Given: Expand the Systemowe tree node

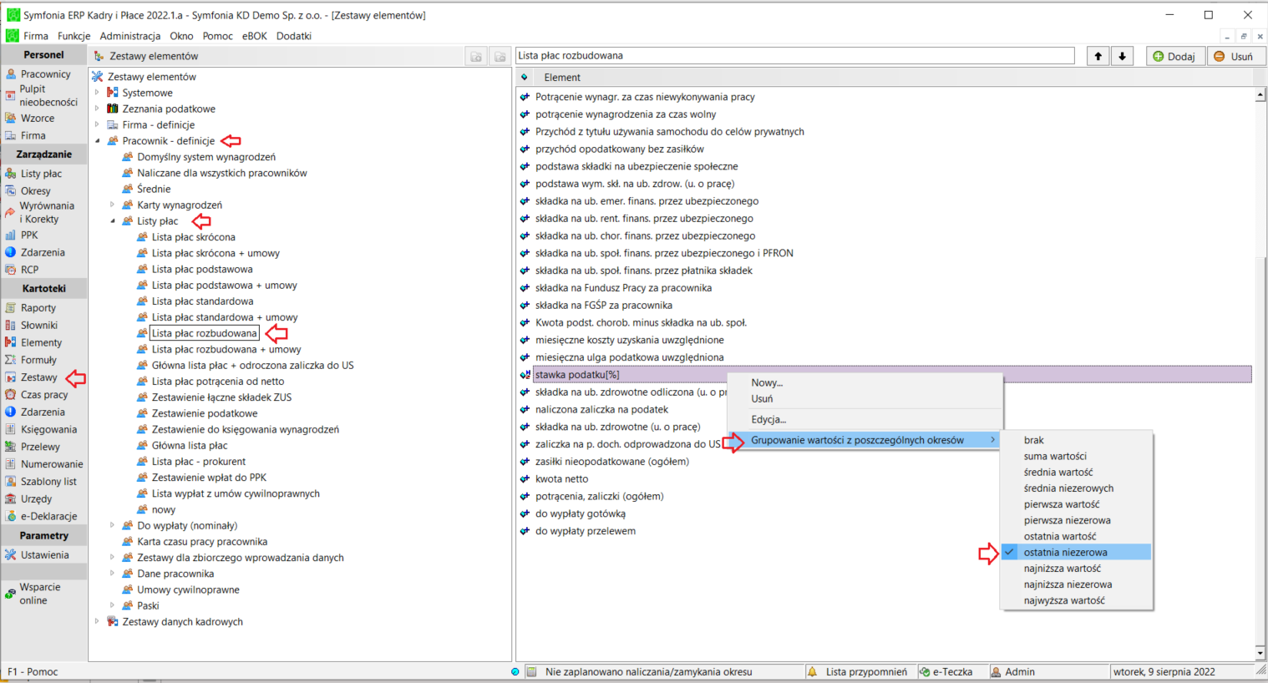Looking at the screenshot, I should pyautogui.click(x=98, y=93).
